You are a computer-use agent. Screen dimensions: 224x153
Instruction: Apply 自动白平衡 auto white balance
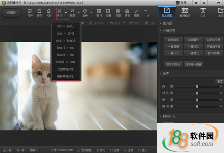pyautogui.click(x=214, y=40)
